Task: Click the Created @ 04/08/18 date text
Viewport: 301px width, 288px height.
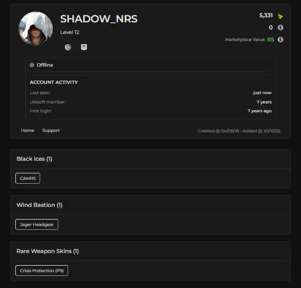Action: tap(218, 131)
